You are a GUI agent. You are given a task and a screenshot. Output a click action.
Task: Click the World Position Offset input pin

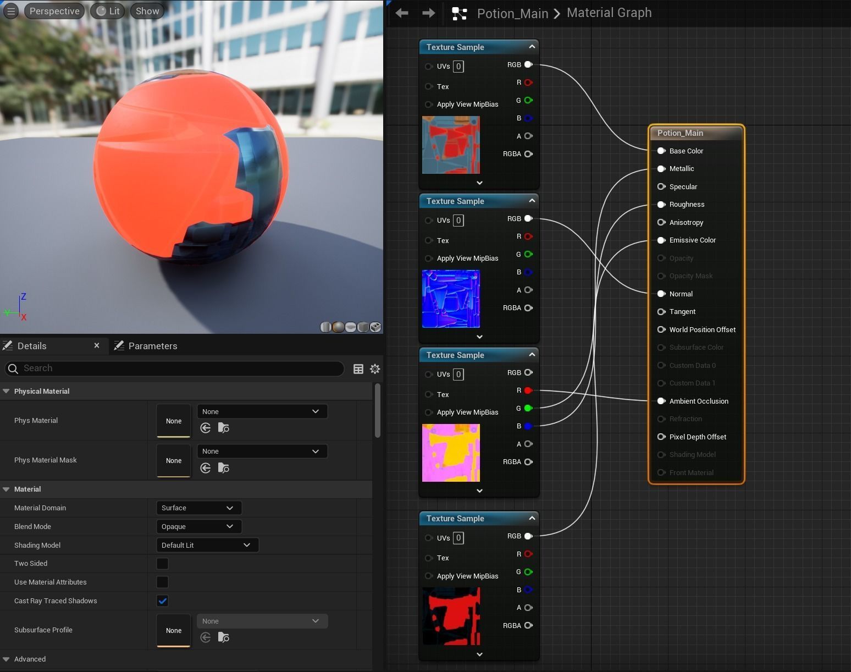[661, 329]
